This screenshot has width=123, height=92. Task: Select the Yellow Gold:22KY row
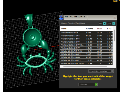click(x=86, y=48)
